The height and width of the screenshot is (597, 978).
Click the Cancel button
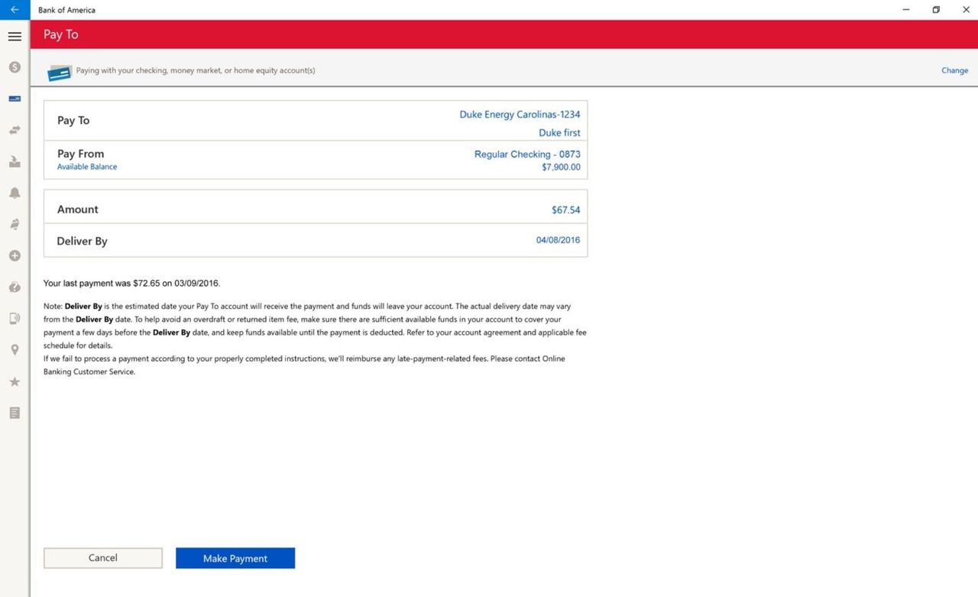pos(103,558)
